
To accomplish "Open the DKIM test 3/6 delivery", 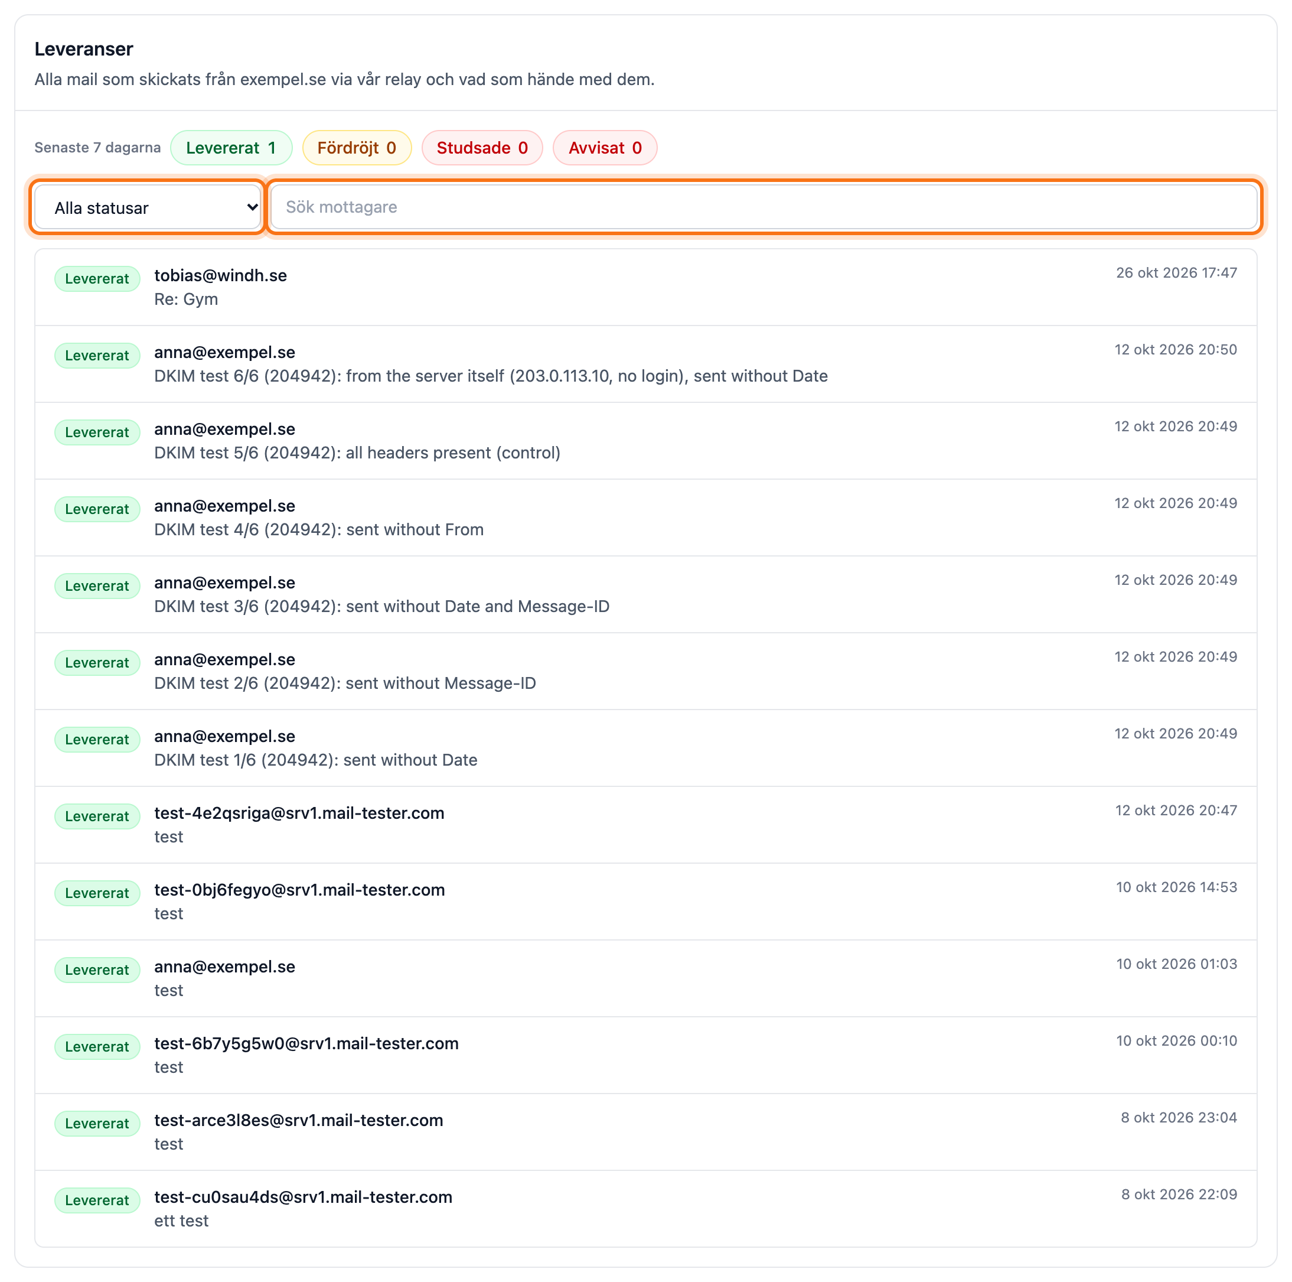I will tap(645, 595).
